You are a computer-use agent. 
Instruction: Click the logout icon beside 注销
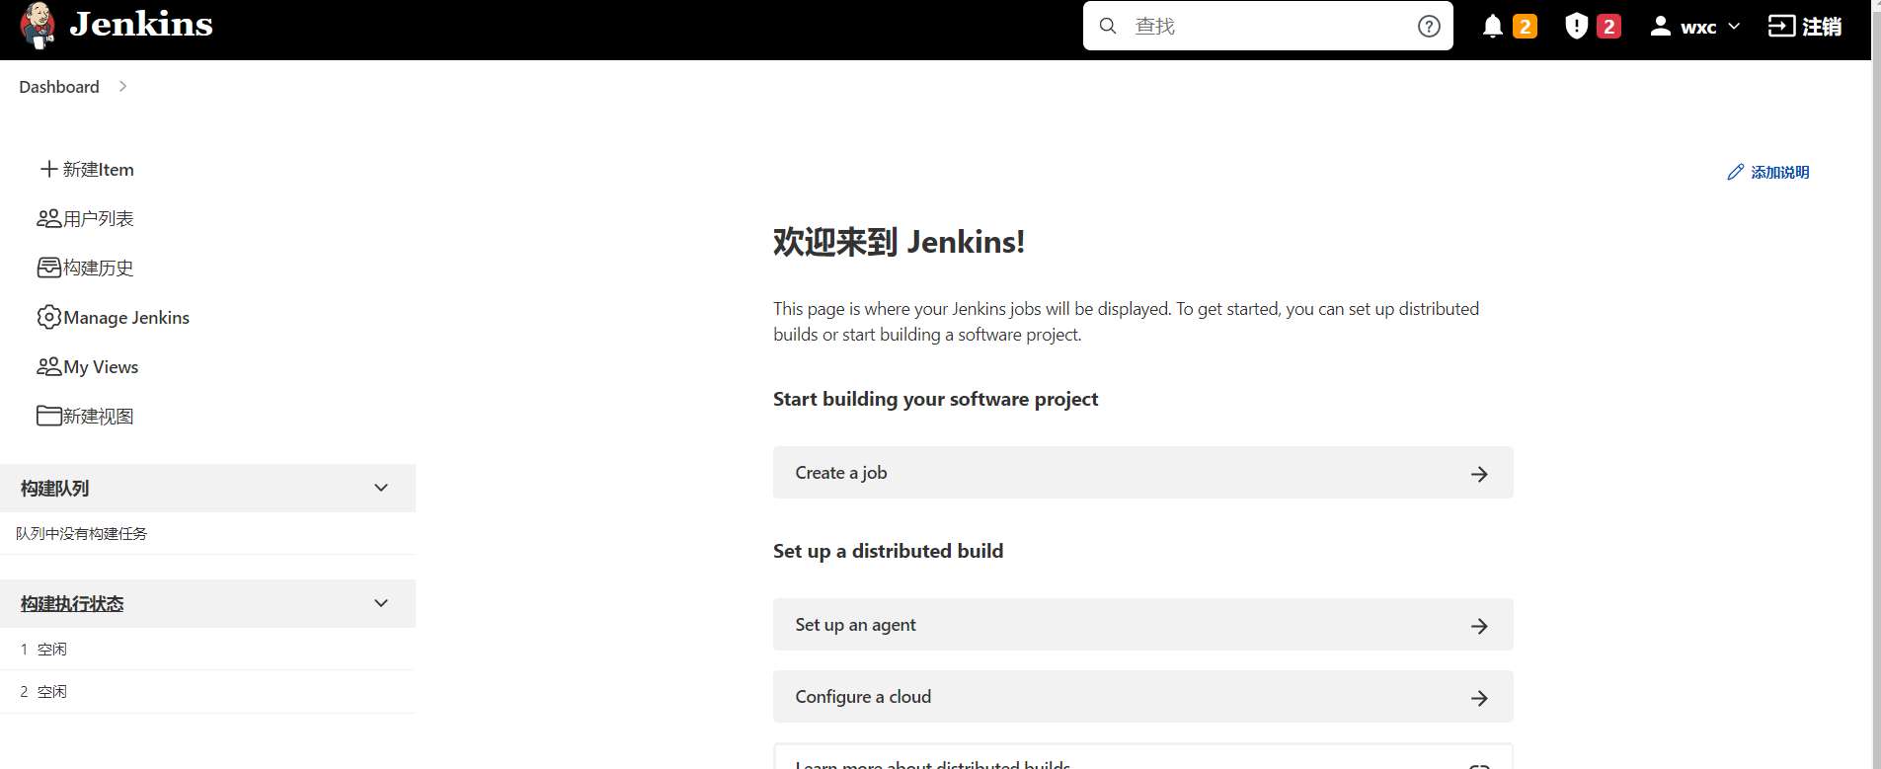point(1781,27)
